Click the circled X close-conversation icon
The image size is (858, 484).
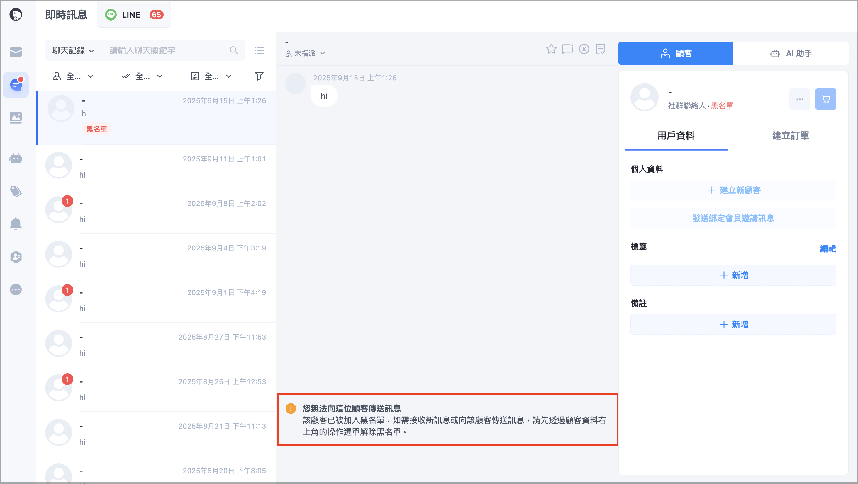[x=584, y=49]
